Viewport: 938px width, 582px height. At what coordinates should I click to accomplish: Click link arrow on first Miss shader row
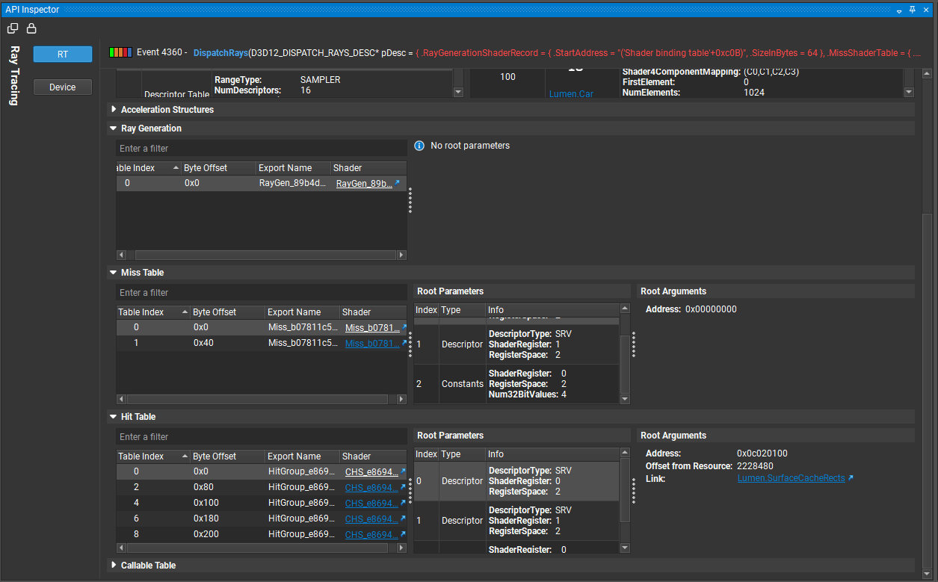point(404,327)
